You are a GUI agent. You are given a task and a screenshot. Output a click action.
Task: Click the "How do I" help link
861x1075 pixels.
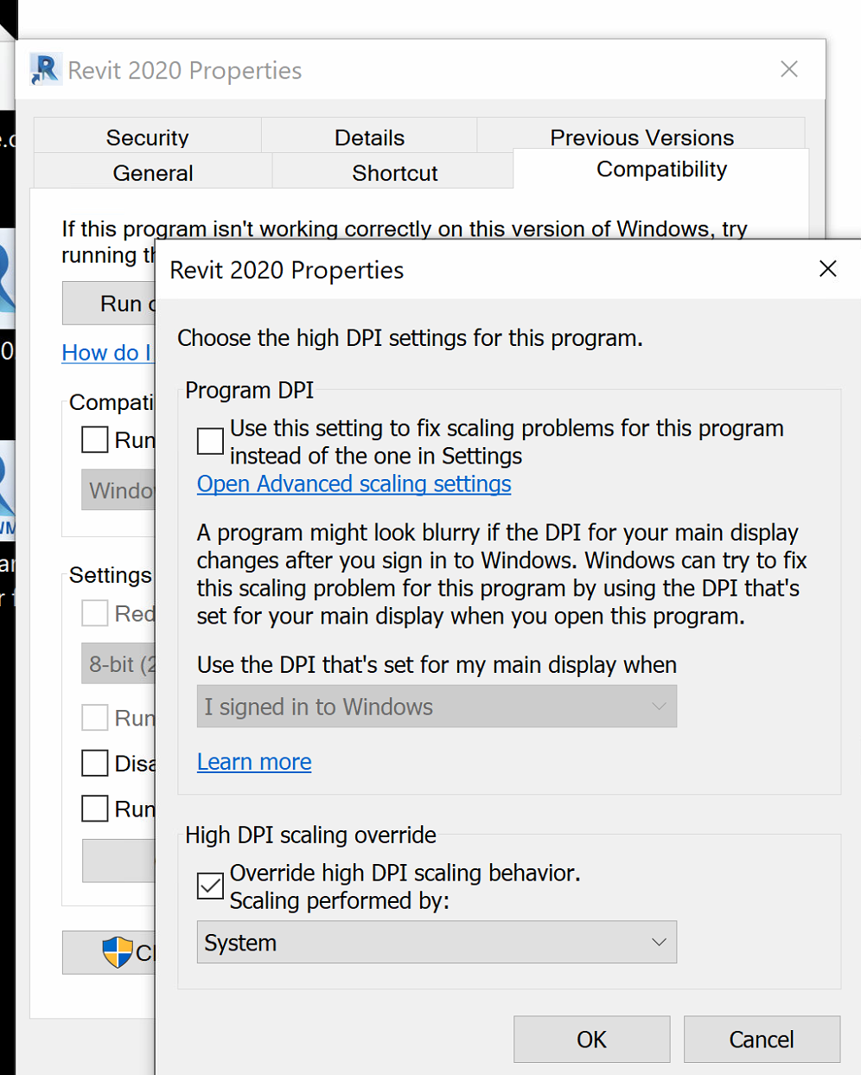pos(107,353)
